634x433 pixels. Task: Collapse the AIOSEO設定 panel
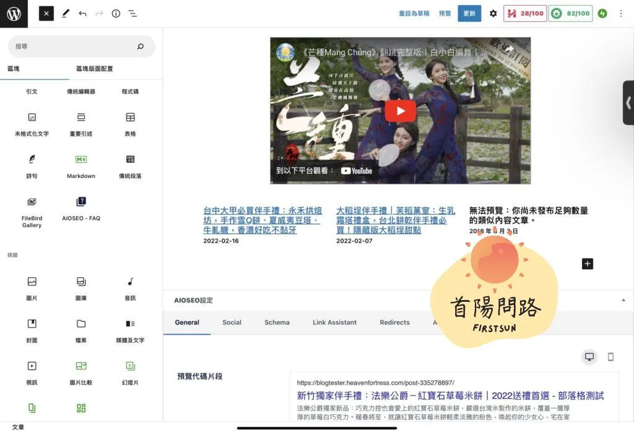pos(623,300)
